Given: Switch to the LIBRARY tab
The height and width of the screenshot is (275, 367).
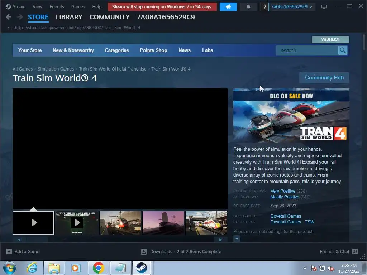Looking at the screenshot, I should click(69, 17).
